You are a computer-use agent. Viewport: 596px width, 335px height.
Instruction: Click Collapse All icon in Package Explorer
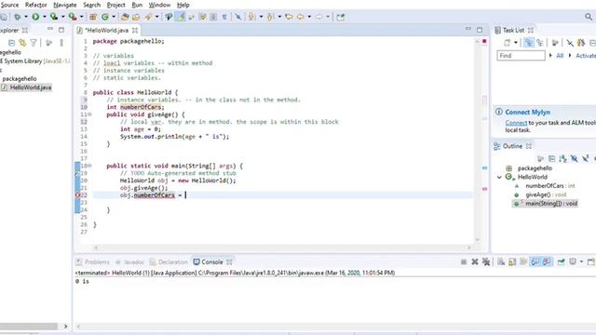(x=11, y=43)
